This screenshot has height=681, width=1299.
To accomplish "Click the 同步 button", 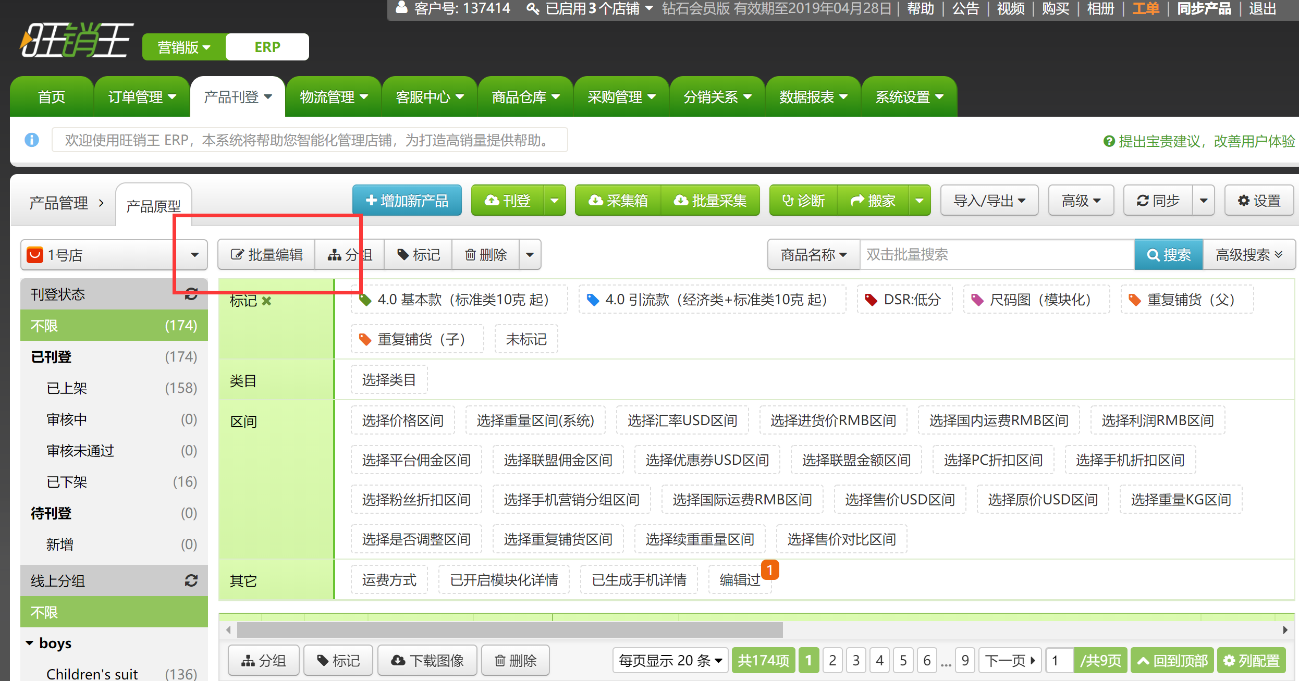I will tap(1158, 200).
